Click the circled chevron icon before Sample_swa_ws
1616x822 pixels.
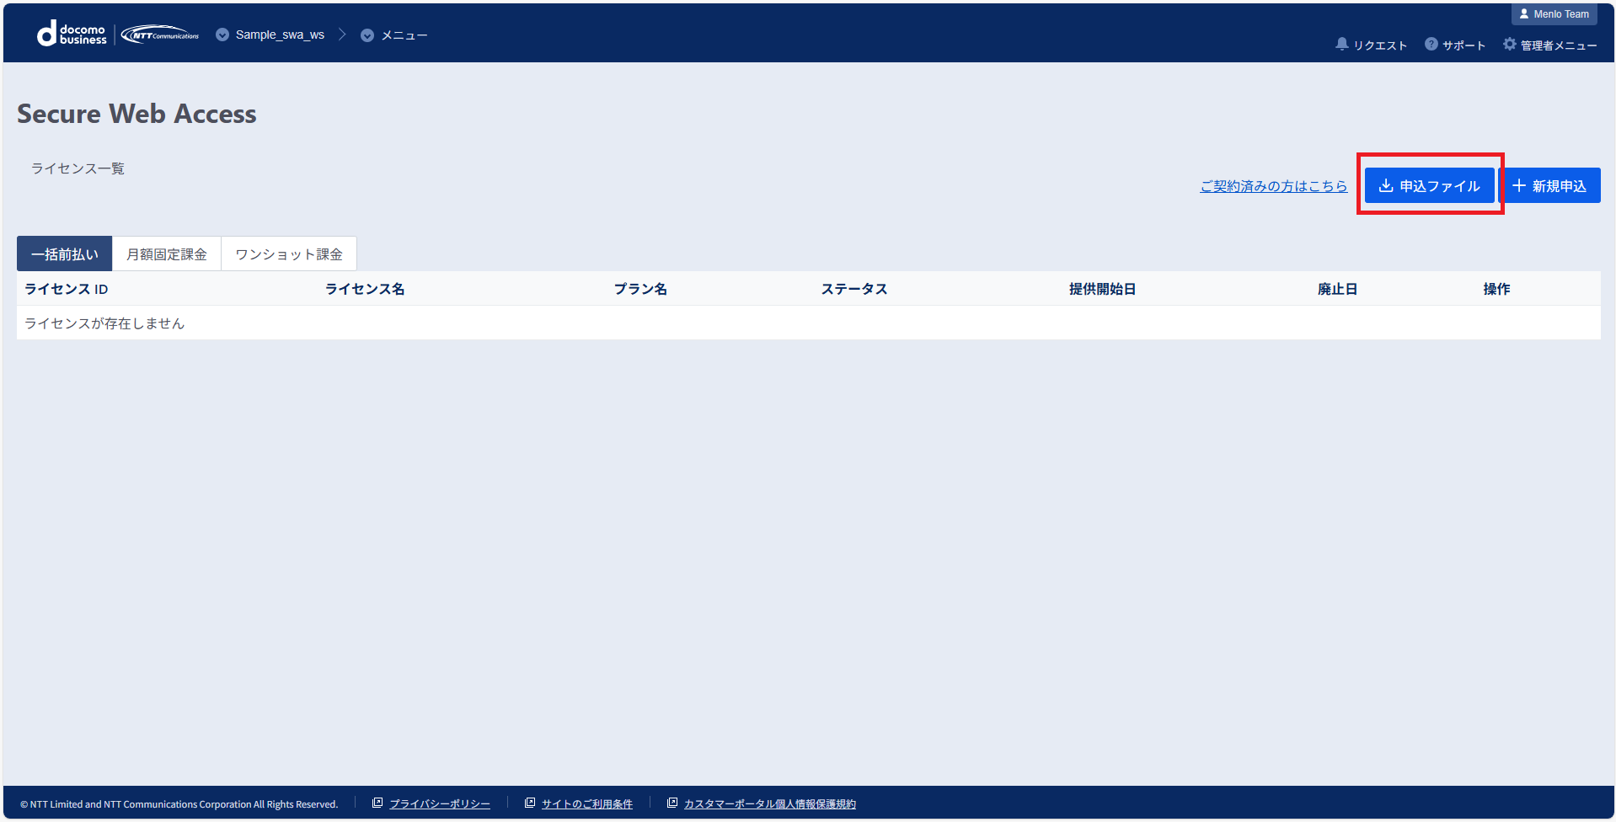(222, 35)
